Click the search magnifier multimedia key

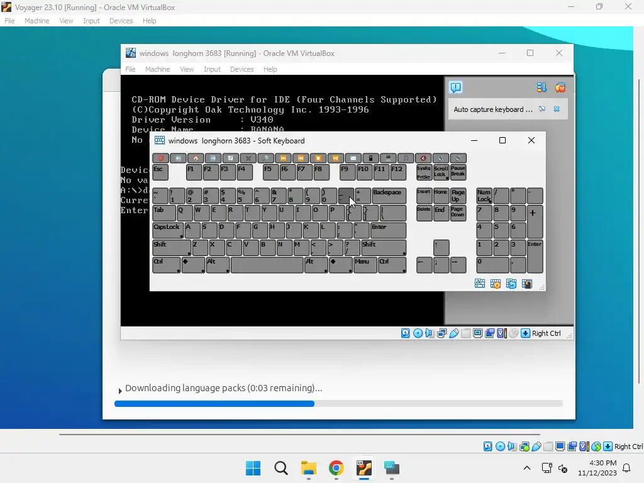pos(266,158)
